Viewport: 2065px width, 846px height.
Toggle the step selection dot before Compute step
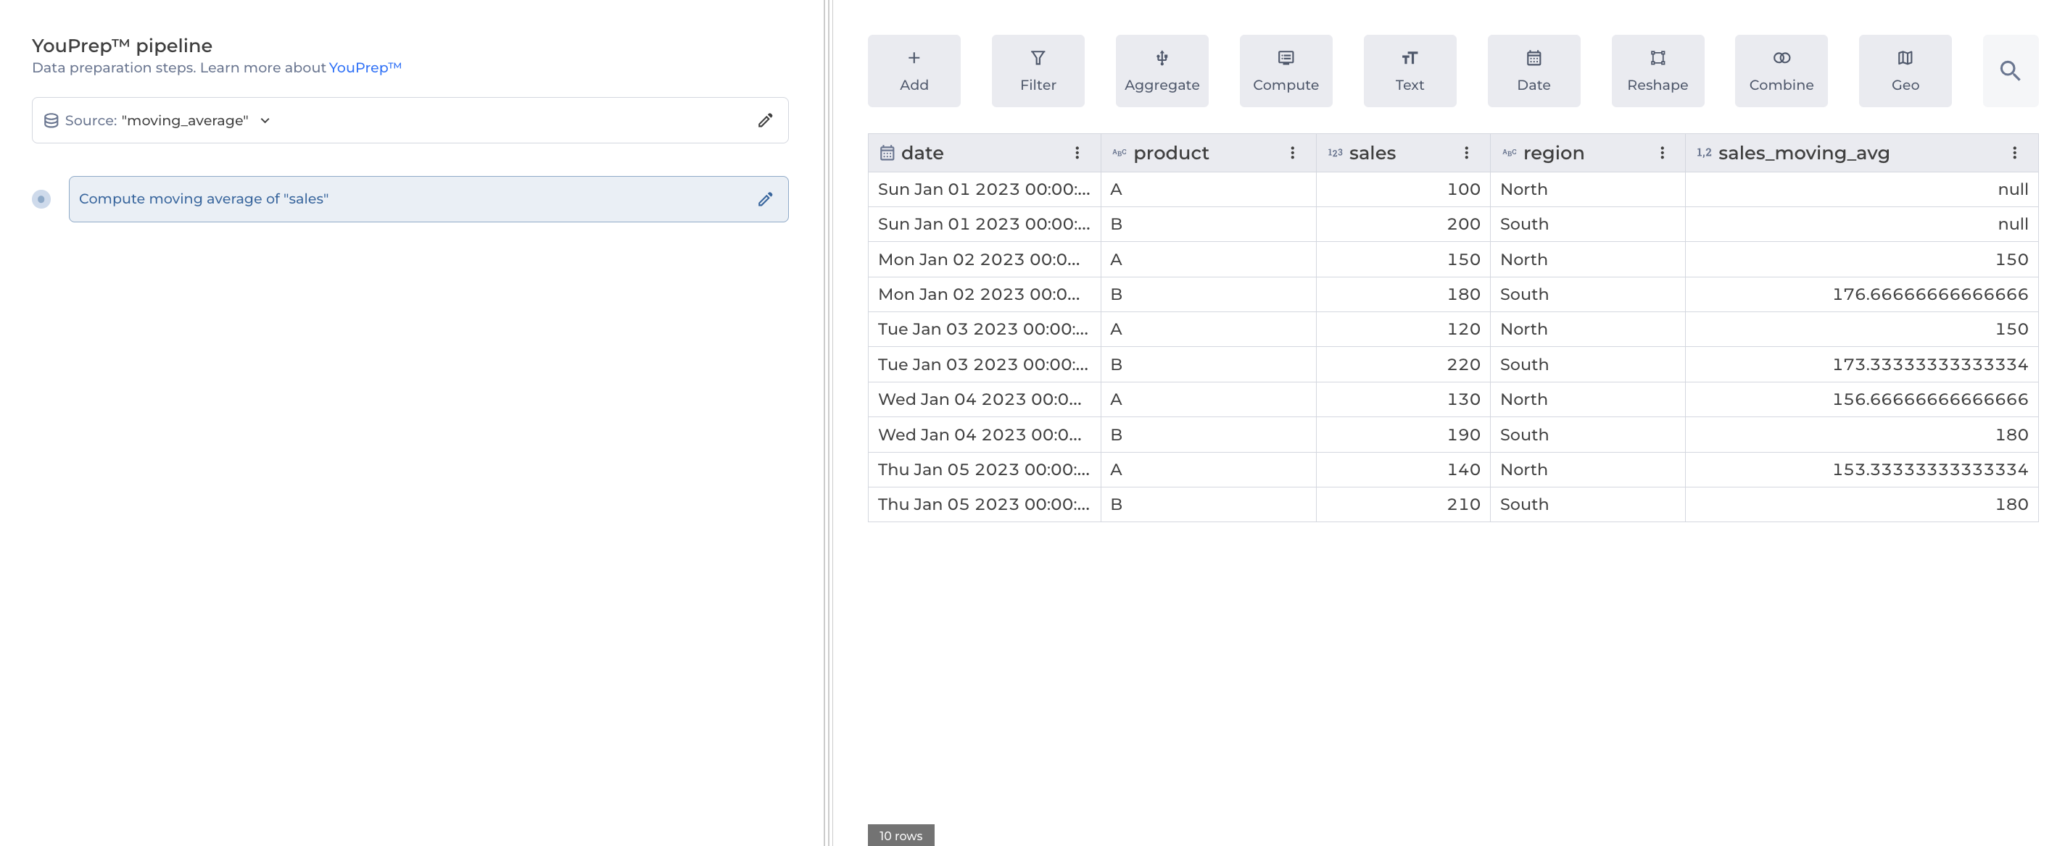click(x=41, y=198)
